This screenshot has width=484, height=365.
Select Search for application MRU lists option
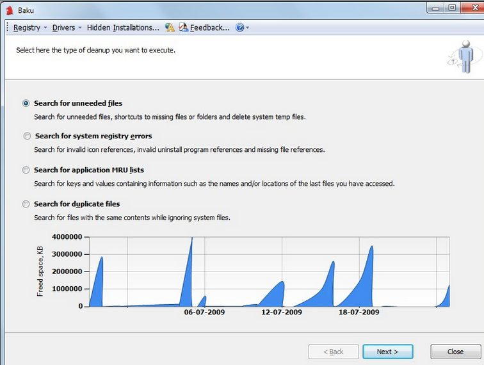[26, 170]
